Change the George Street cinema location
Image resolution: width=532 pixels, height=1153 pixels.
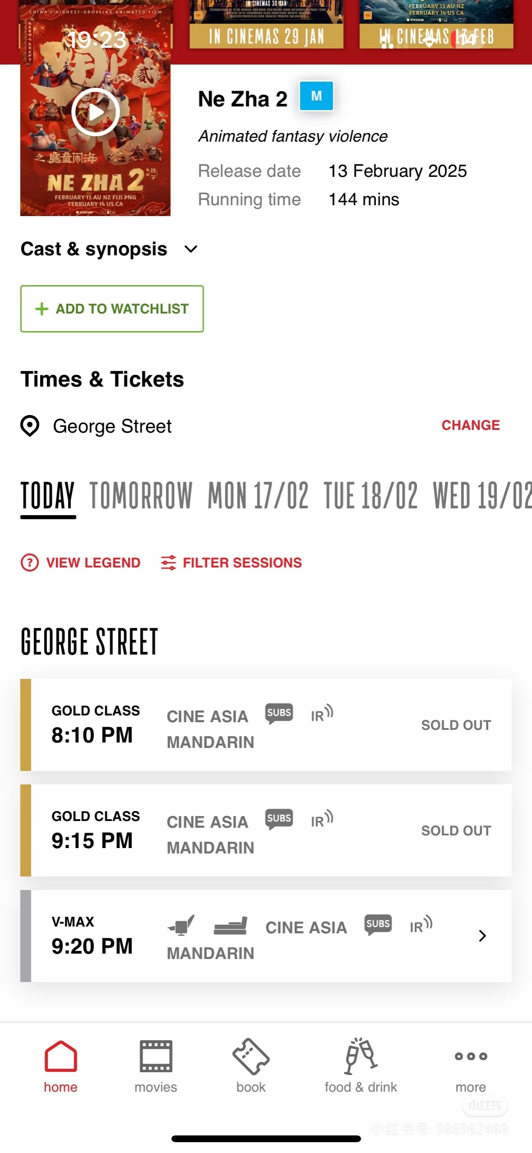pos(470,425)
